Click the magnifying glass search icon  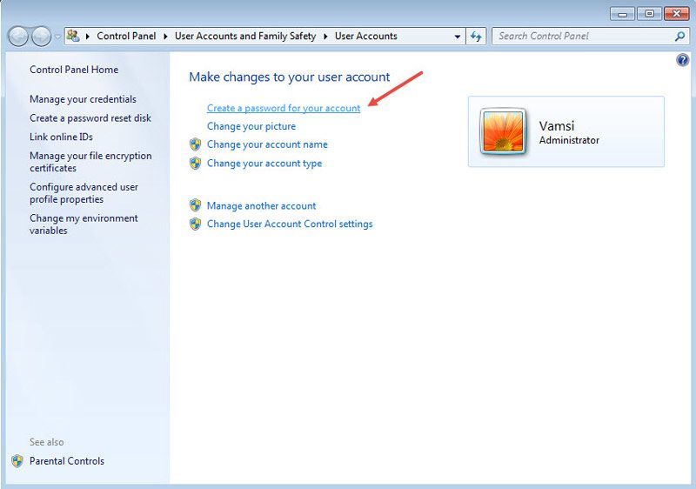pyautogui.click(x=680, y=37)
